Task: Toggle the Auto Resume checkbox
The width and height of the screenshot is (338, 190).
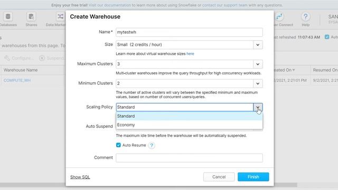Action: click(118, 145)
